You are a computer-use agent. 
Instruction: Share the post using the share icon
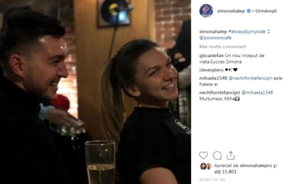pos(230,155)
